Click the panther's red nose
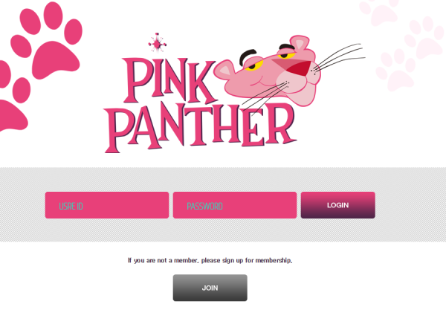This screenshot has height=327, width=446. [297, 69]
